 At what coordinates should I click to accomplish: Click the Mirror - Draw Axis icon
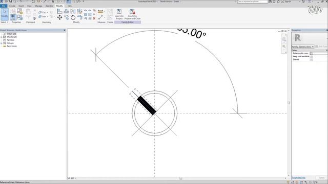[79, 11]
